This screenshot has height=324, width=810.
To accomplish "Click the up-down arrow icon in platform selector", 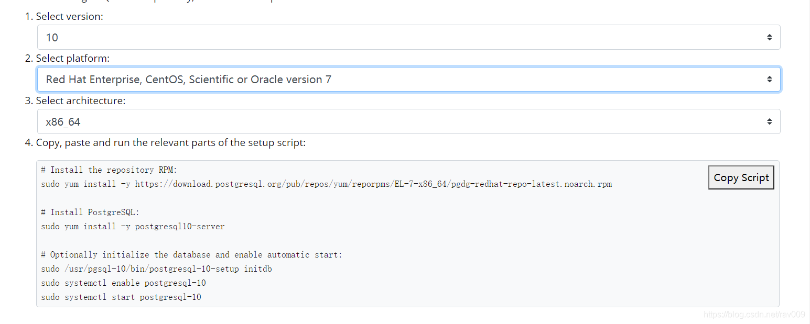I will click(769, 80).
